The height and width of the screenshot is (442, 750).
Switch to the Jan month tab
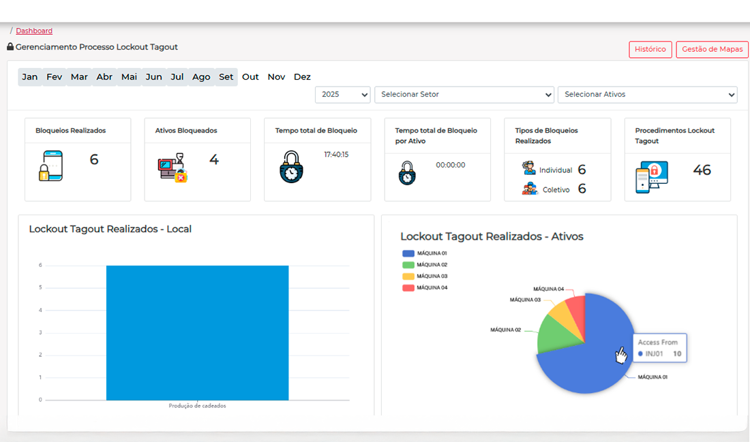pos(30,77)
